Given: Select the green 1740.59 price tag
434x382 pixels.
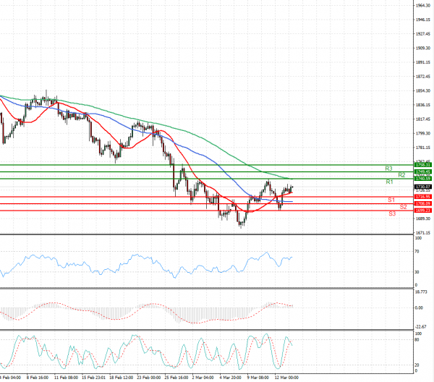Looking at the screenshot, I should [x=423, y=179].
